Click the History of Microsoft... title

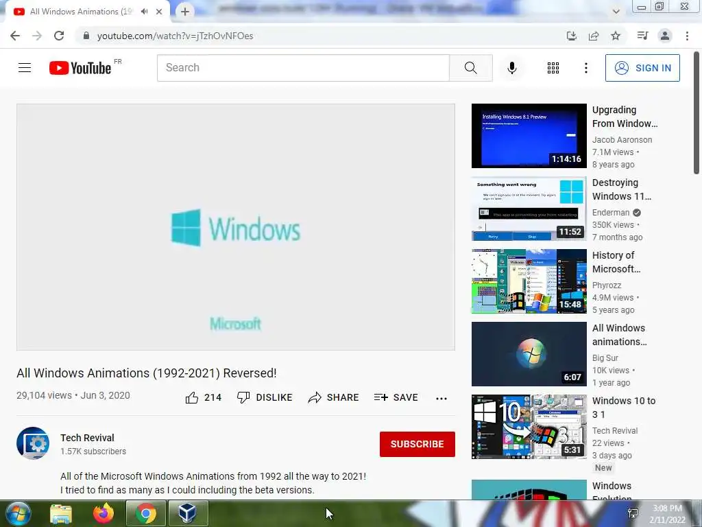point(616,261)
